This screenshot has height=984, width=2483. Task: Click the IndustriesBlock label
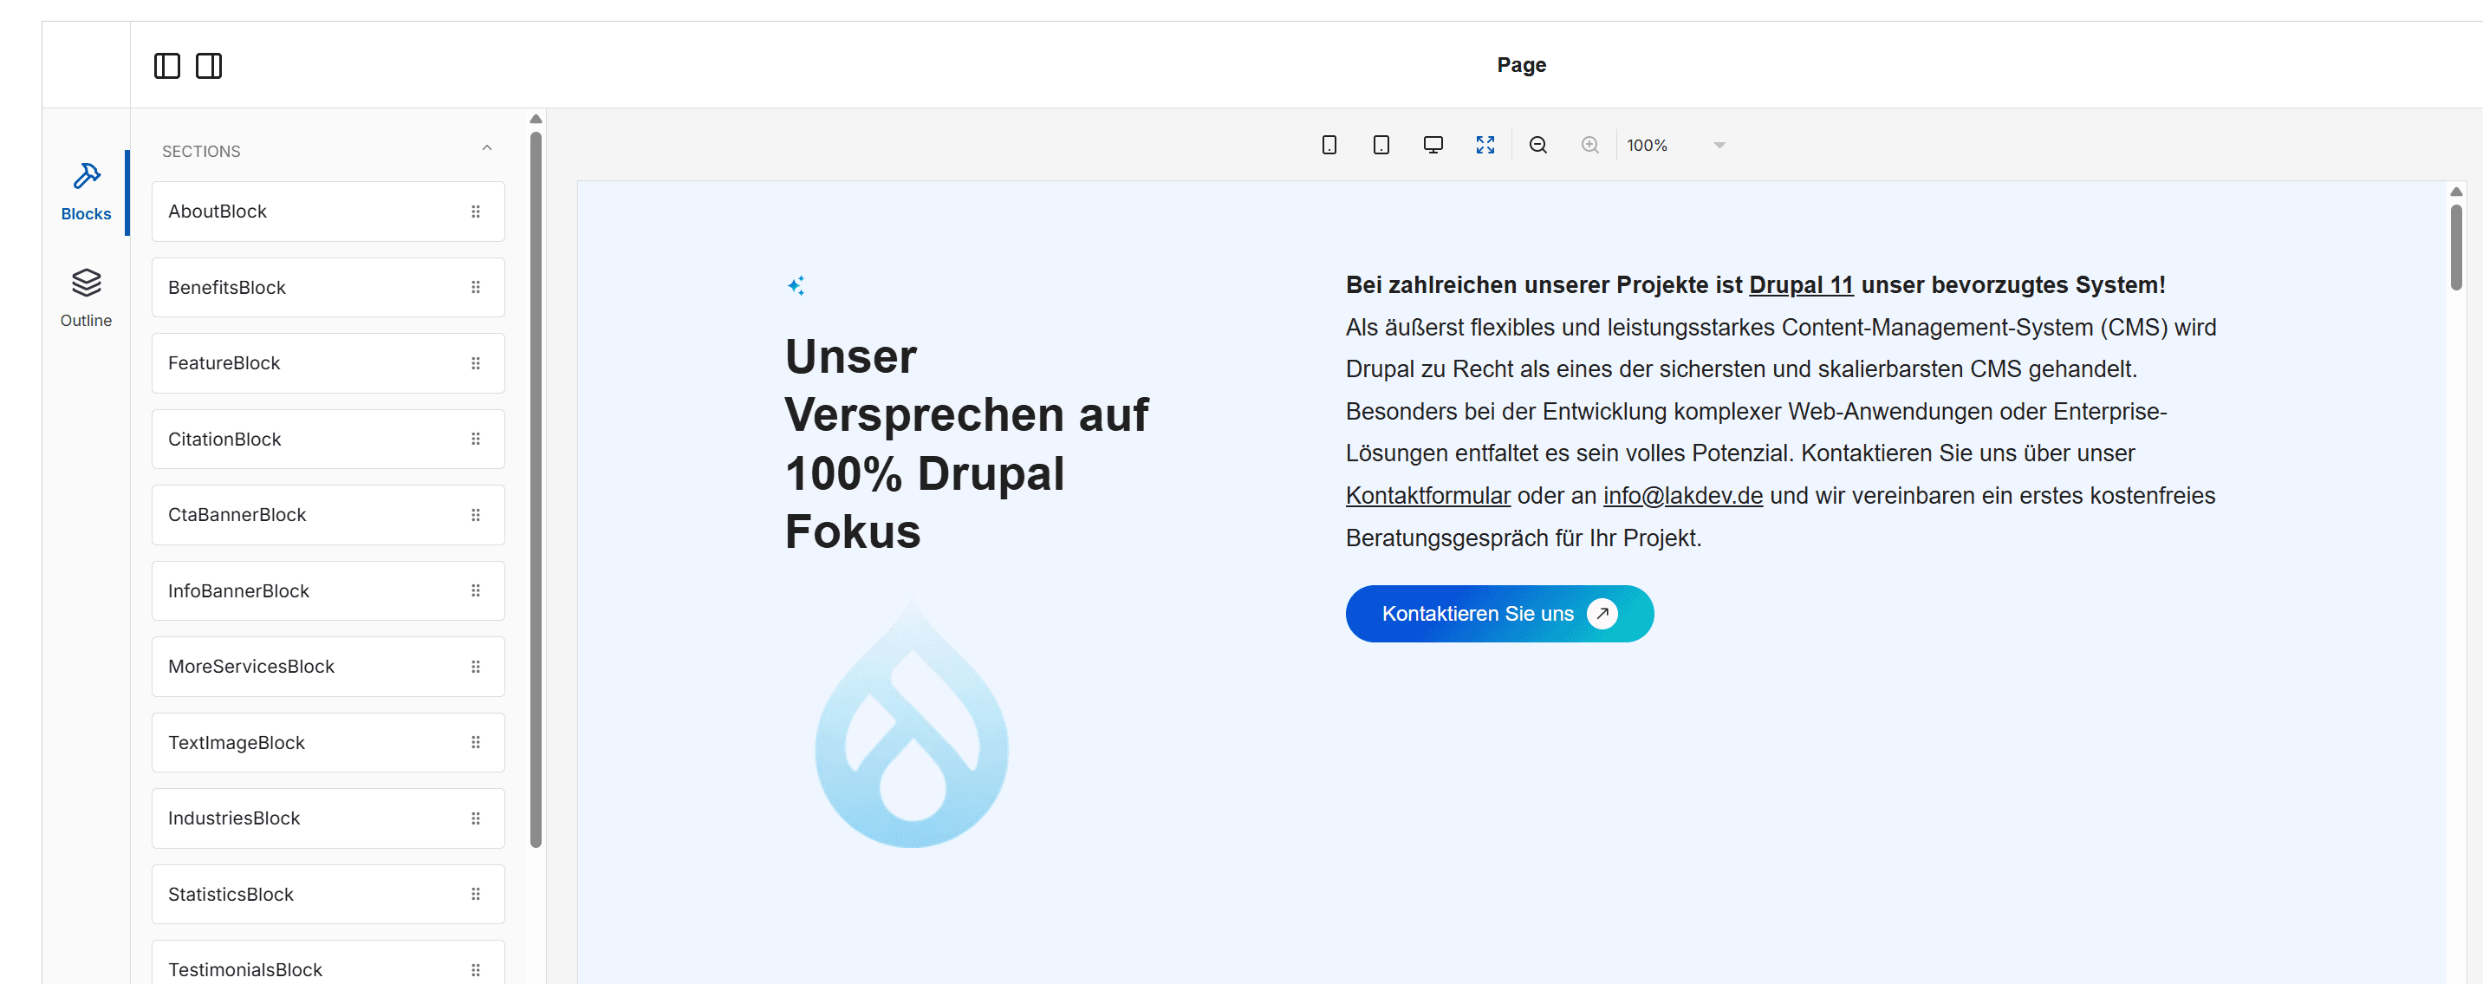click(233, 818)
